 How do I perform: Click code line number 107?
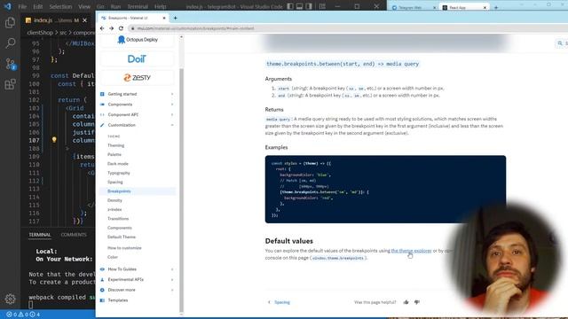34,140
